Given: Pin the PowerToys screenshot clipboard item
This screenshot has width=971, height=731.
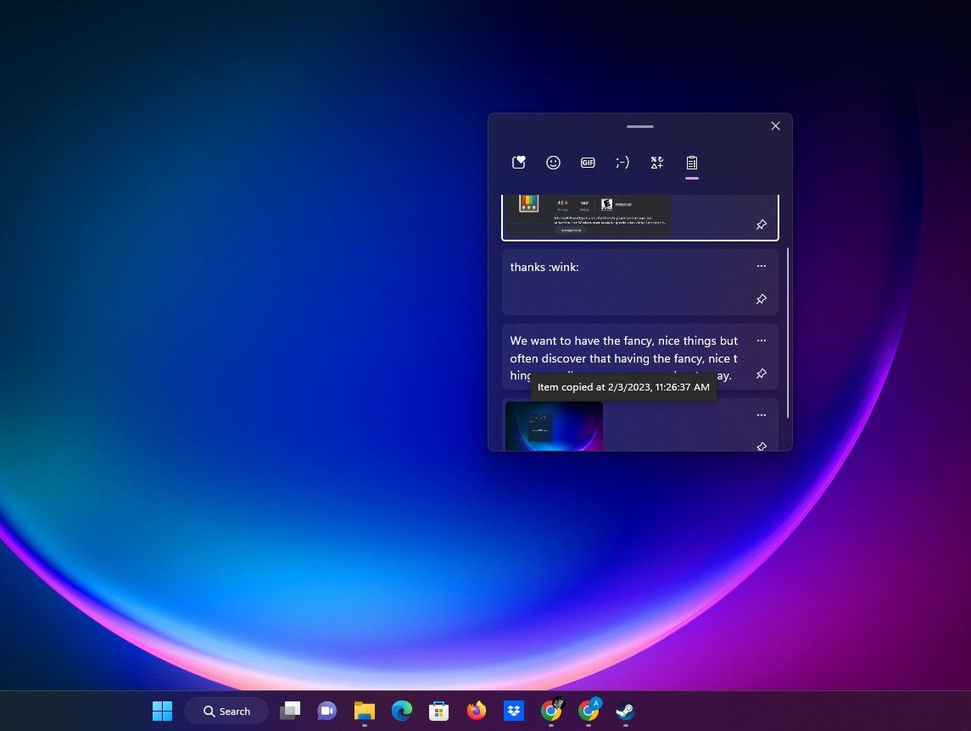Looking at the screenshot, I should [x=761, y=224].
